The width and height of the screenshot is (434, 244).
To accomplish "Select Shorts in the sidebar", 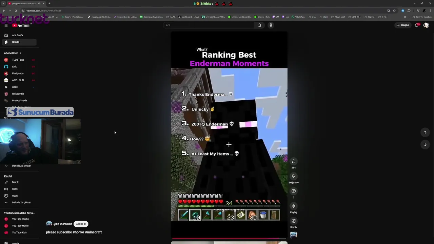I will point(19,42).
